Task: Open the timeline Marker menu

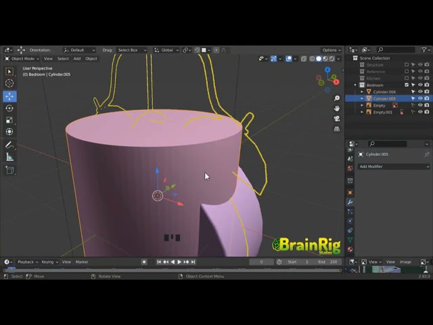Action: pos(82,262)
